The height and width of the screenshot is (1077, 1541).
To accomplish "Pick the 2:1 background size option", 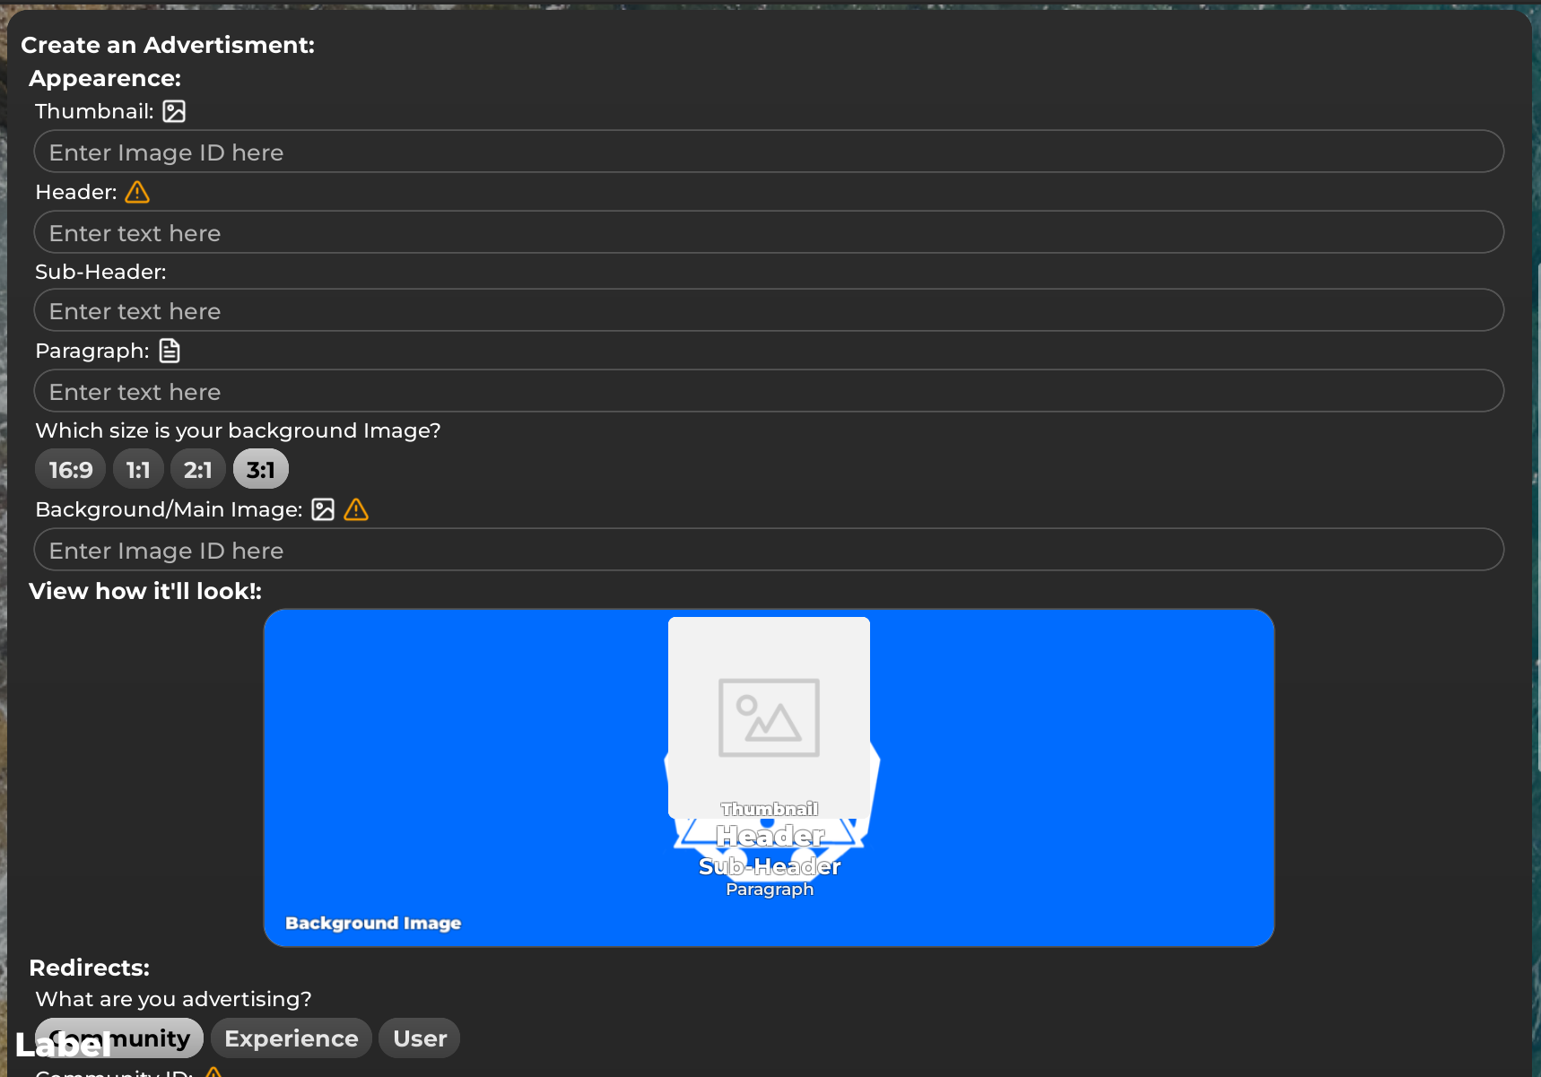I will (x=197, y=470).
